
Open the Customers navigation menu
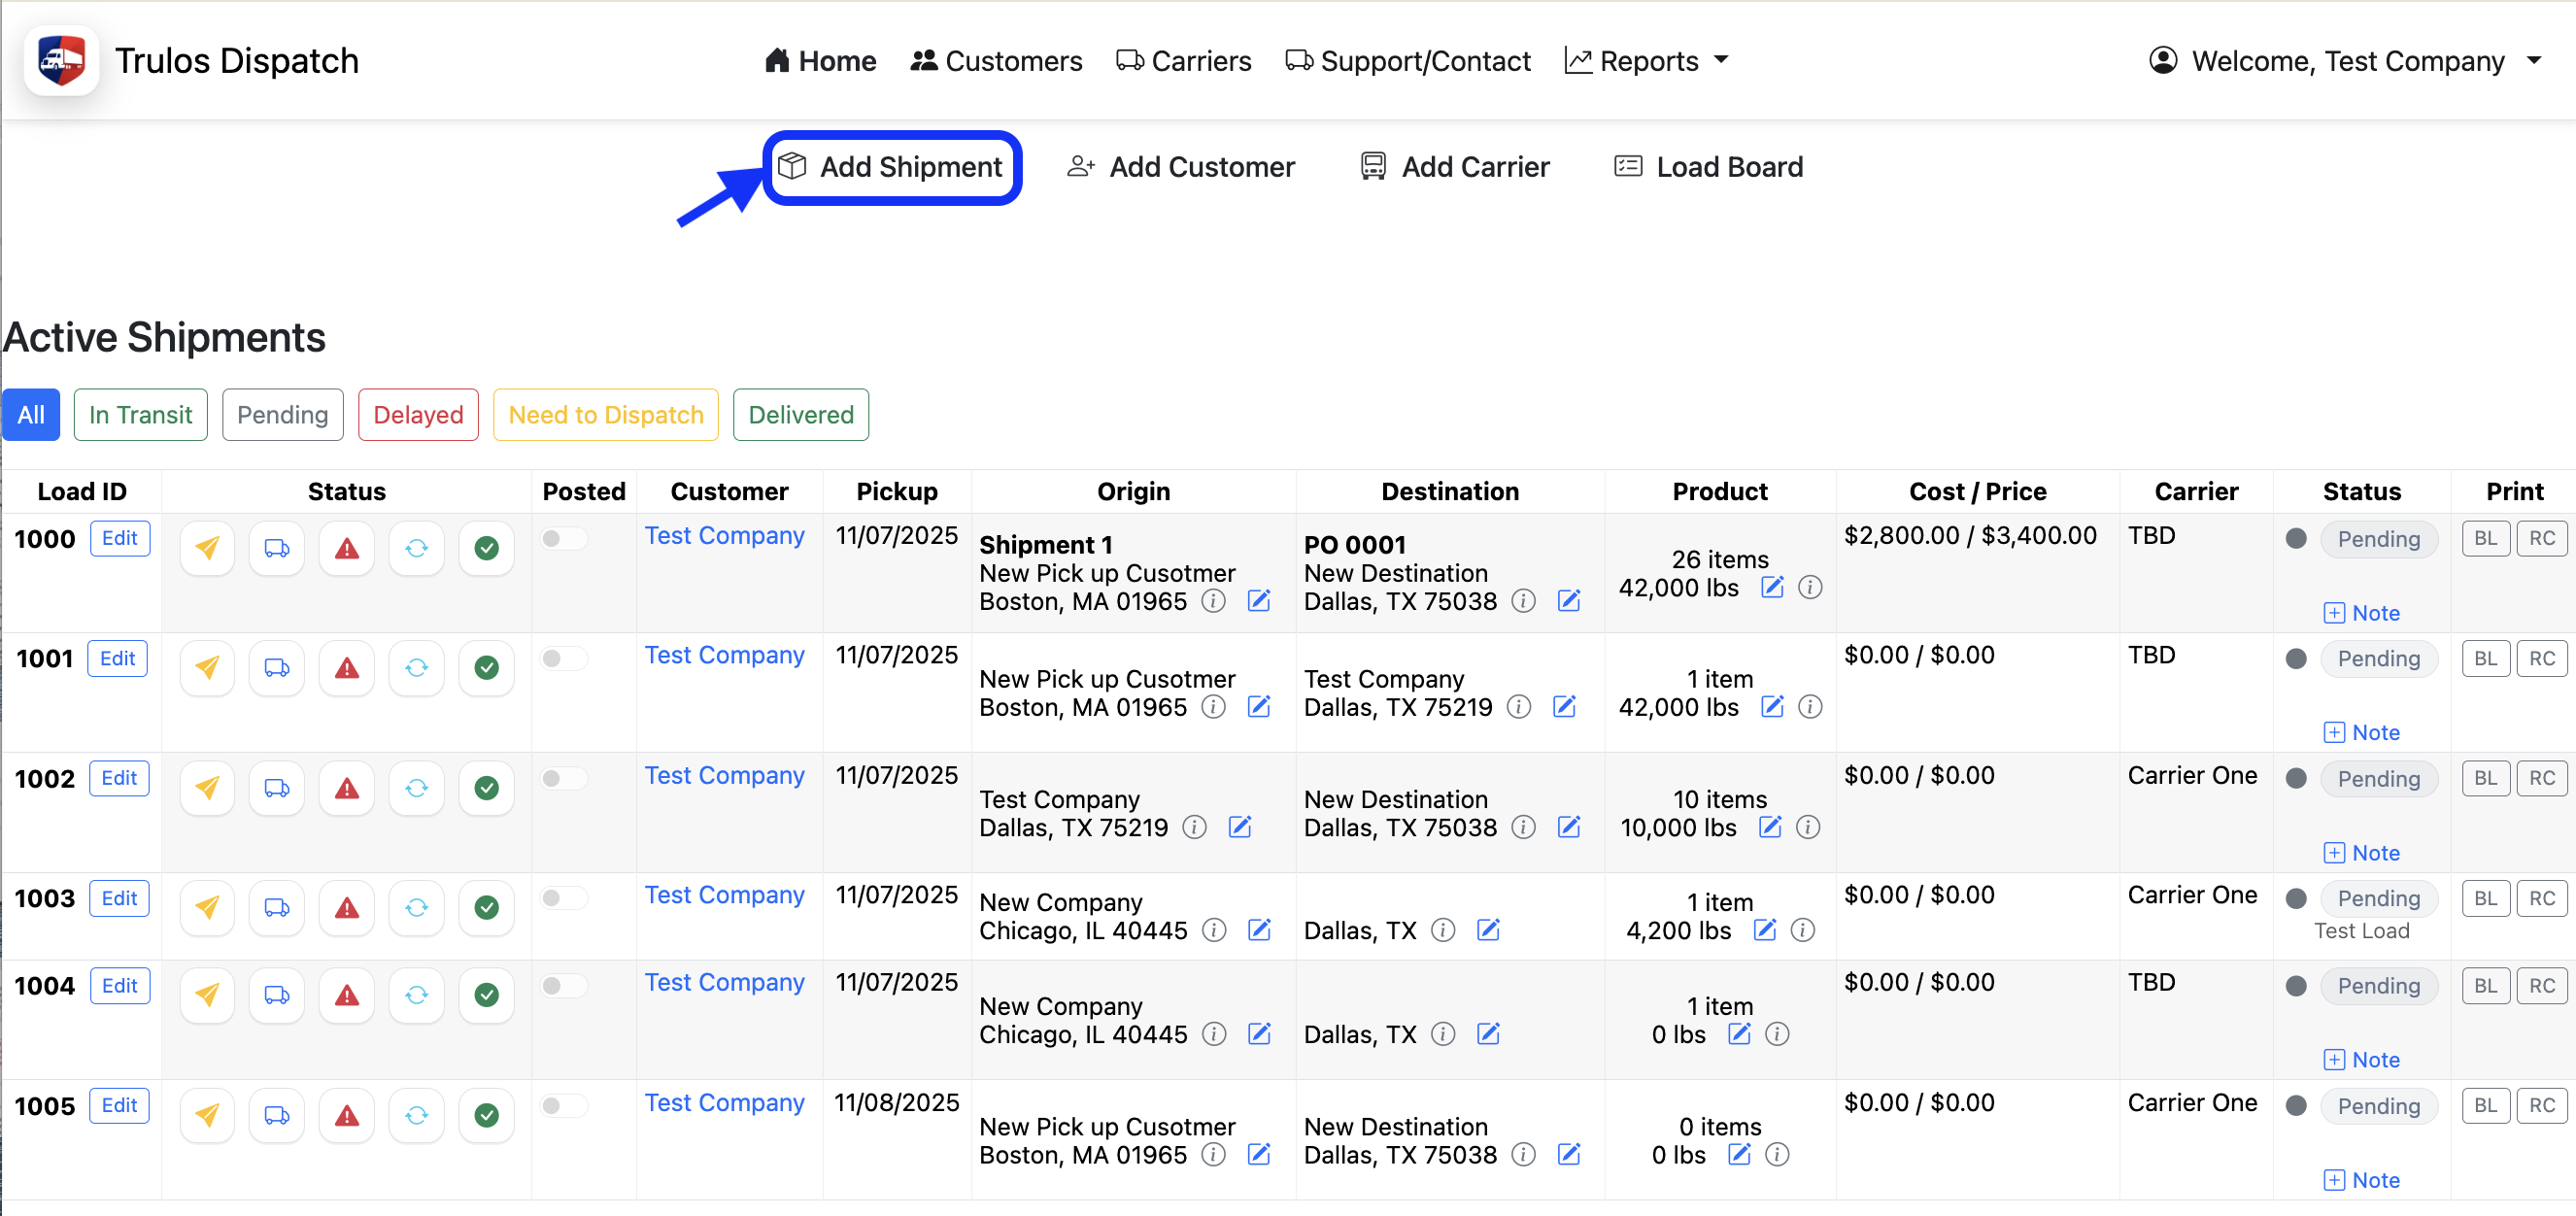tap(996, 60)
